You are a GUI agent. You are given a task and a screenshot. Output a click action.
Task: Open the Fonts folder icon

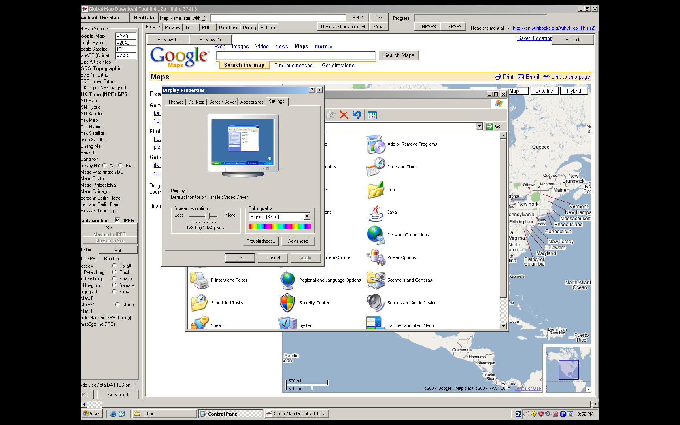(x=376, y=190)
